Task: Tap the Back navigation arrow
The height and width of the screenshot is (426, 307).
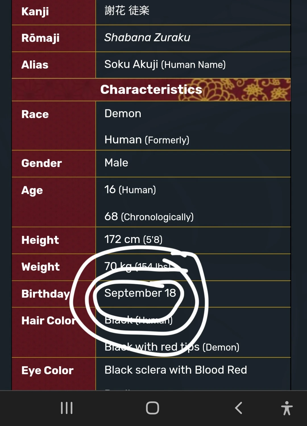Action: (x=239, y=408)
